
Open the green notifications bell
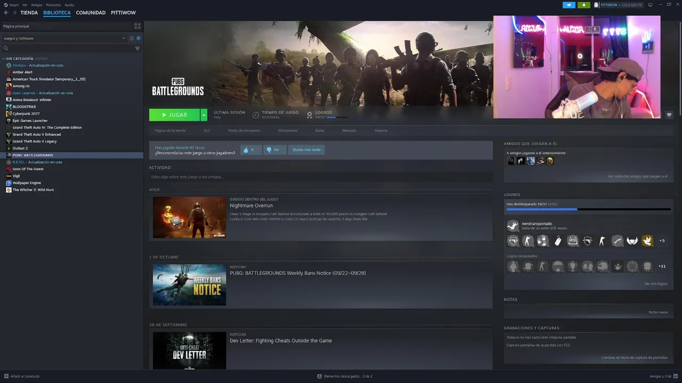click(x=583, y=5)
